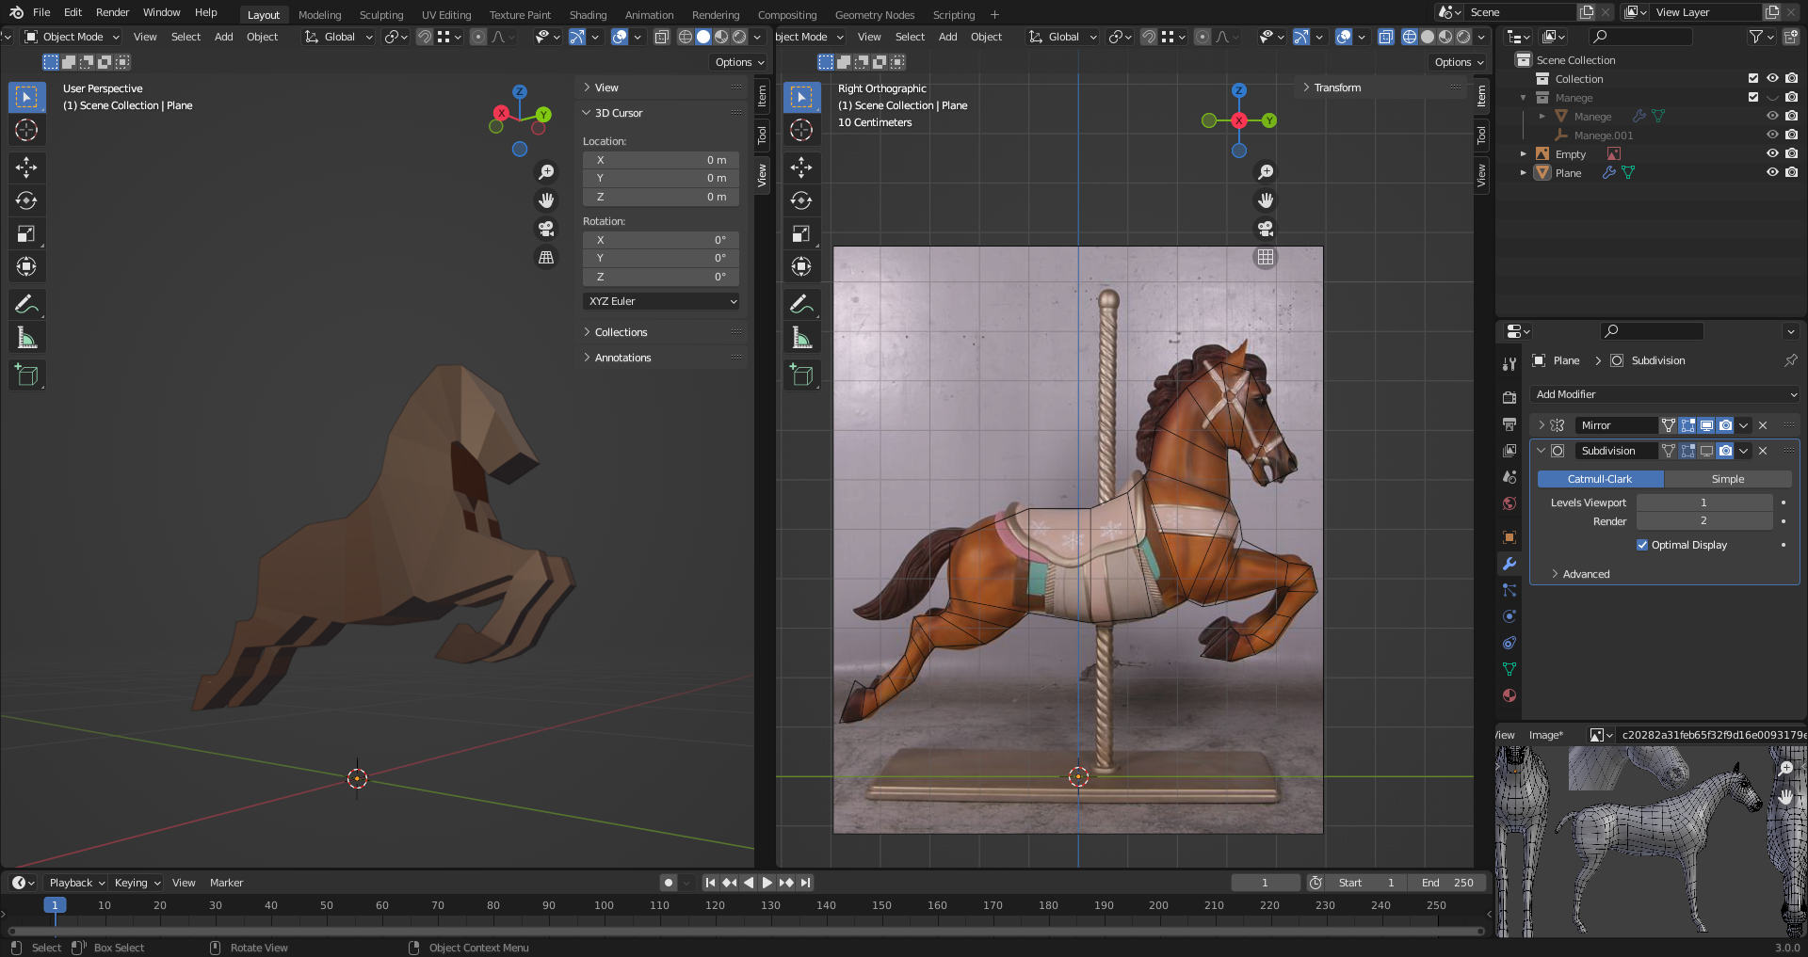Open the Modifier properties wrench tab
Viewport: 1808px width, 957px height.
[1509, 564]
